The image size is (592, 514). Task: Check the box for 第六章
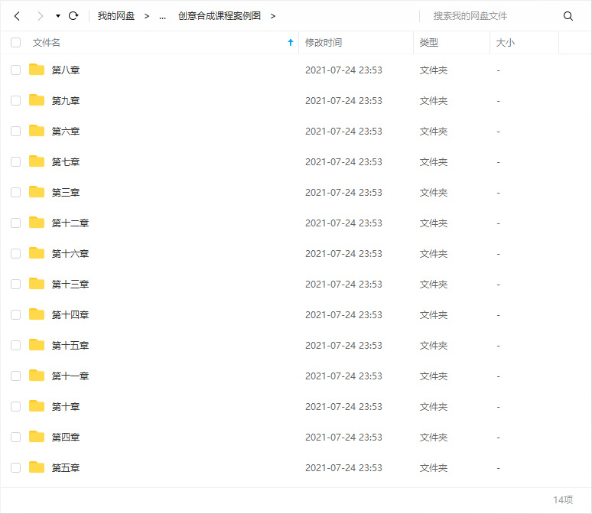pos(15,131)
